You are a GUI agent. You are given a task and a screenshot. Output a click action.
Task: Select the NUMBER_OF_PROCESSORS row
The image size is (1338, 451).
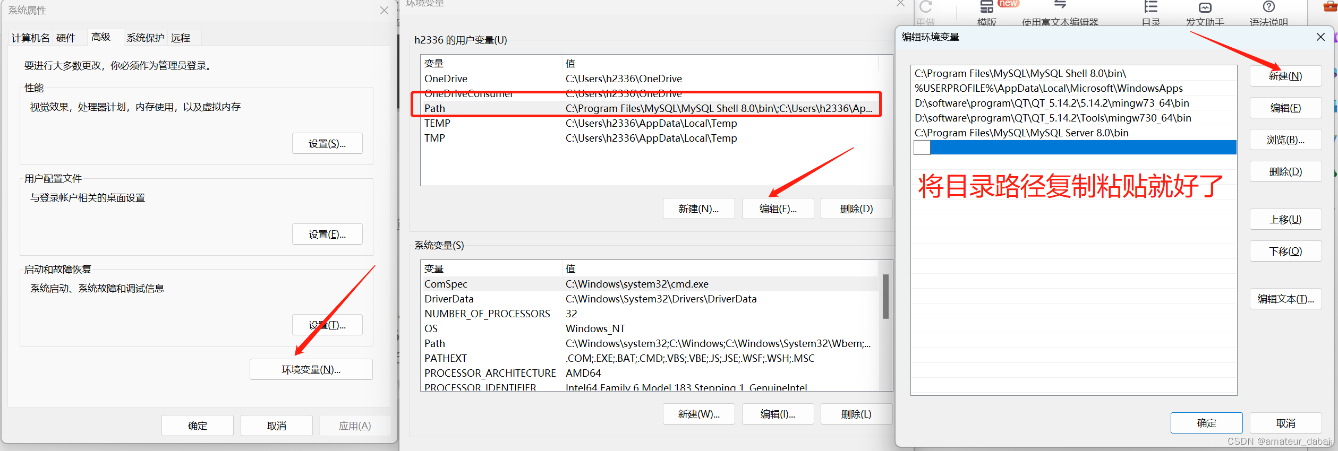point(650,314)
